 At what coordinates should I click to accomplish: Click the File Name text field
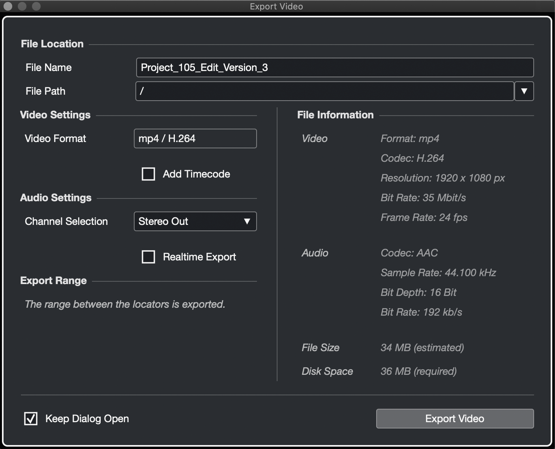pos(335,67)
